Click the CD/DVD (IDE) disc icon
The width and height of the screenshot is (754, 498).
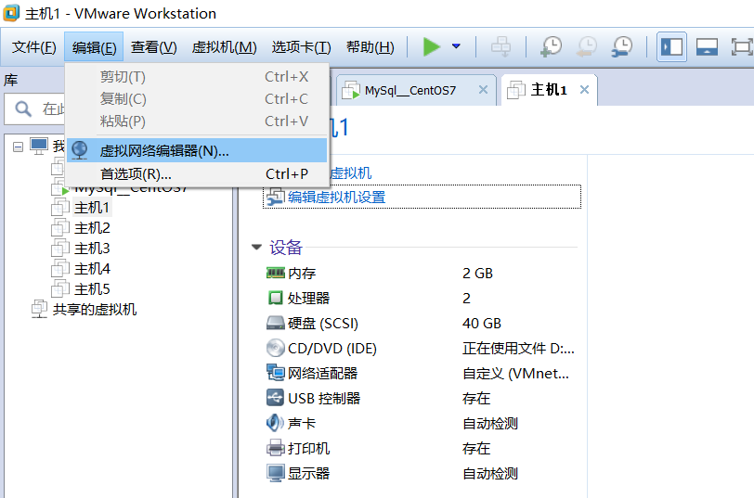pyautogui.click(x=276, y=348)
